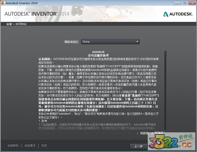Open the 系统要求 system requirements link

(30, 145)
